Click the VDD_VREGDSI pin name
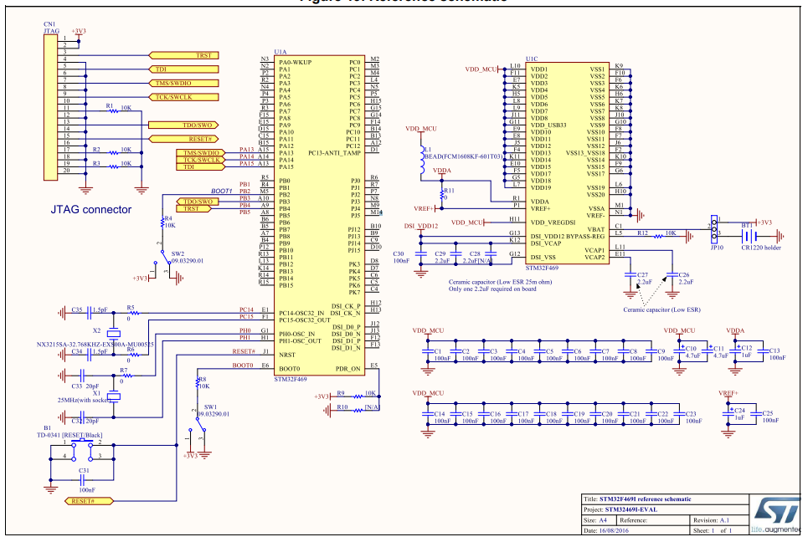 553,222
